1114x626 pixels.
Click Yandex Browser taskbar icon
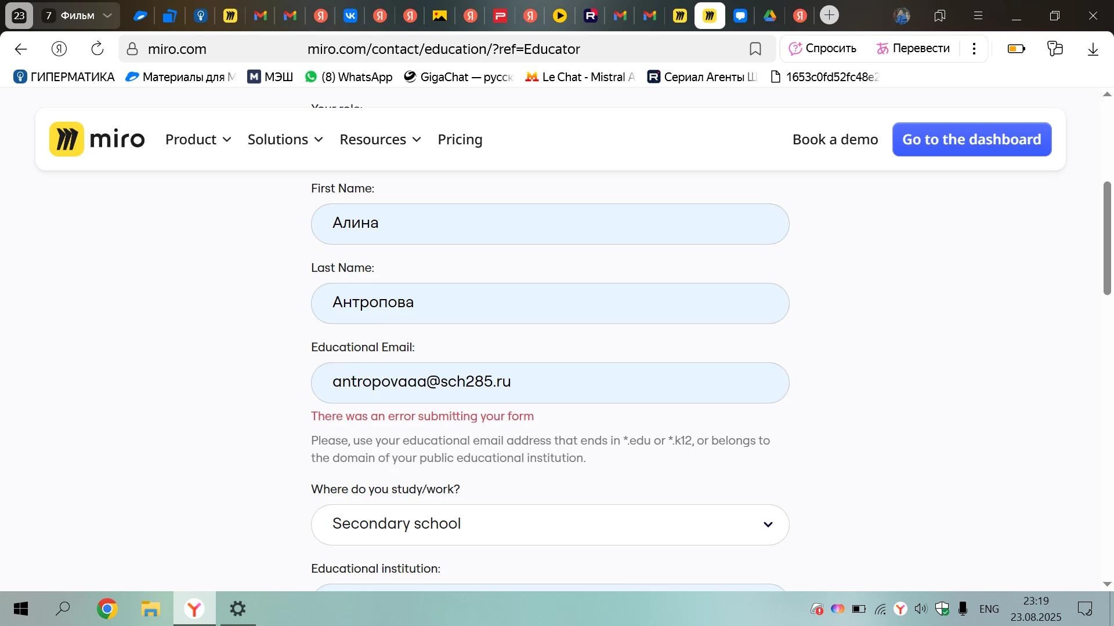click(x=194, y=609)
